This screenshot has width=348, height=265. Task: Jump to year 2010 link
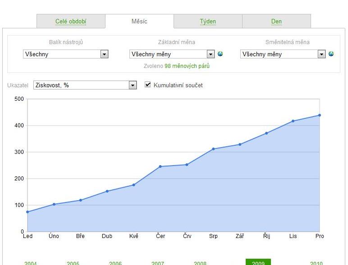pos(316,263)
